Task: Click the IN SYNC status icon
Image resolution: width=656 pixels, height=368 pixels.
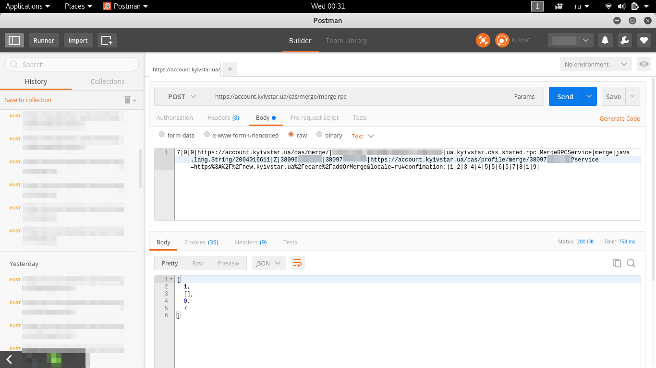Action: pyautogui.click(x=502, y=40)
